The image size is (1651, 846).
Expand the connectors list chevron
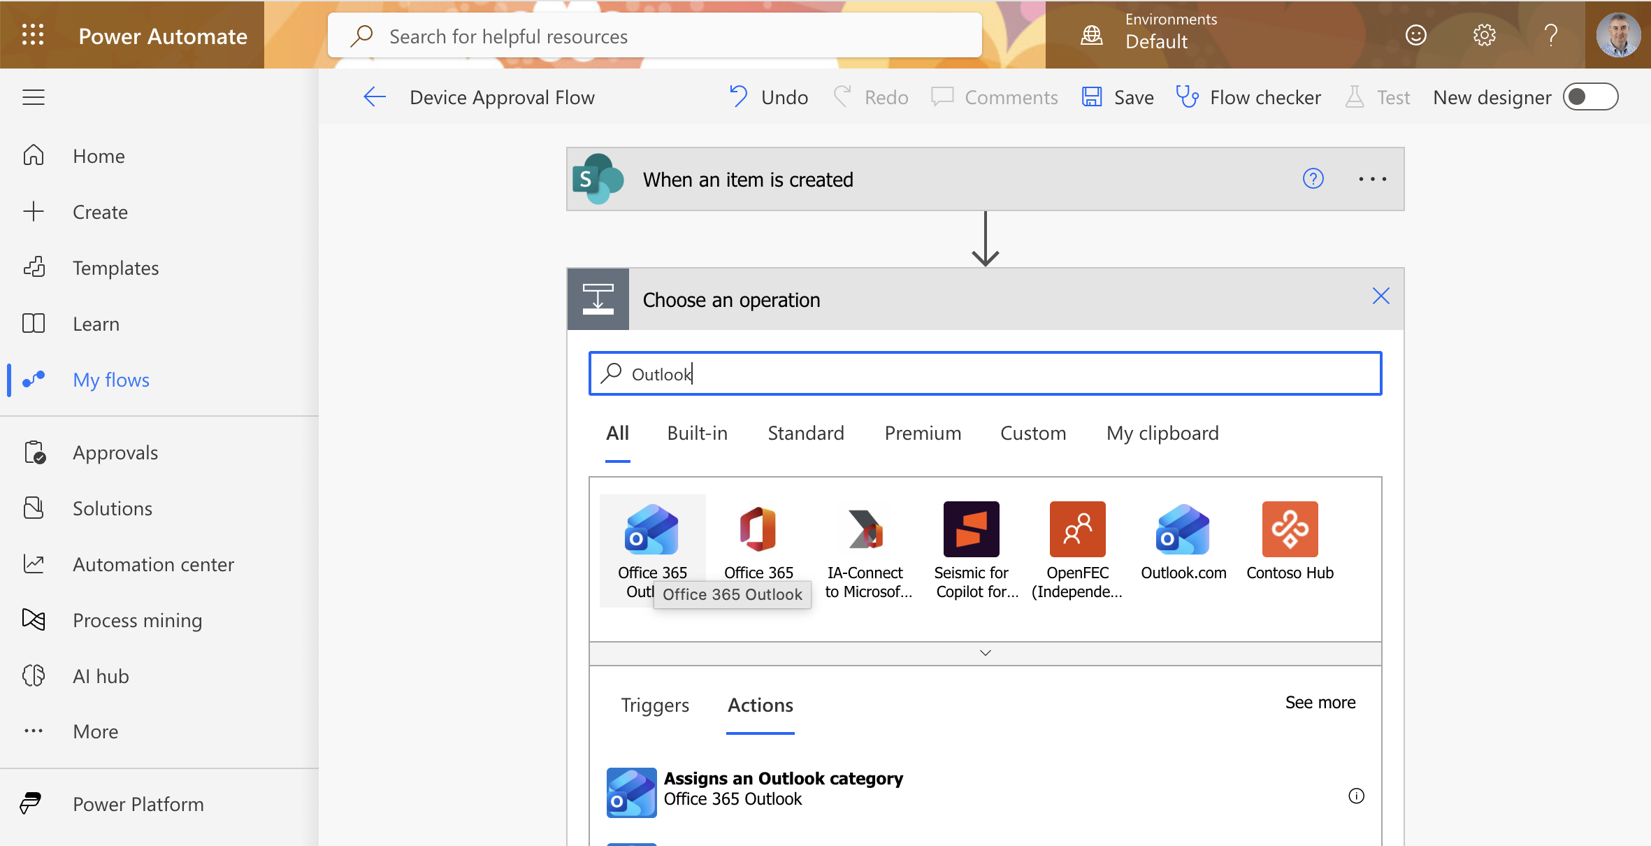(986, 653)
